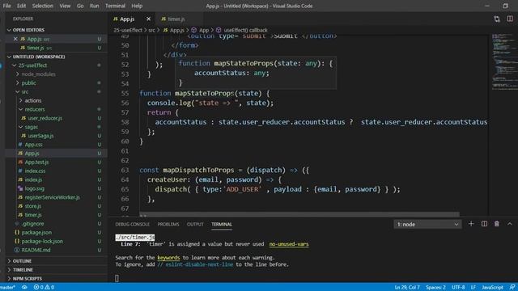Split the terminal panel
The width and height of the screenshot is (518, 291).
point(484,224)
